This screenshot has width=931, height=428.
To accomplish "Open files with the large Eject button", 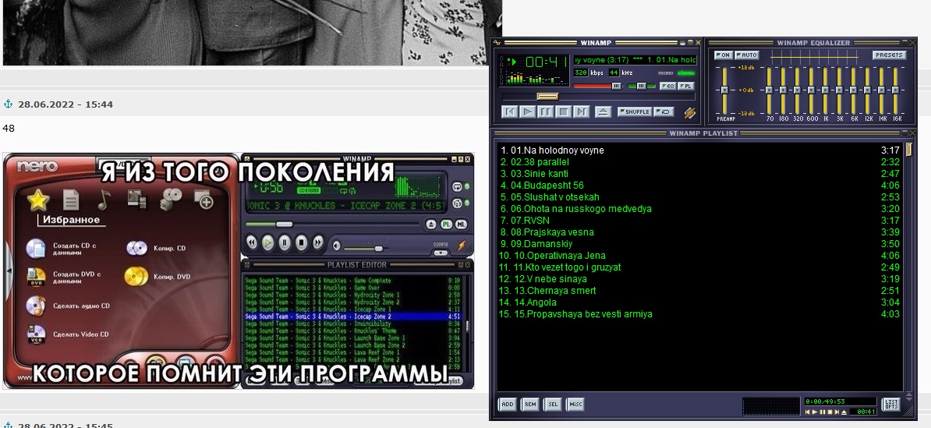I will point(604,111).
